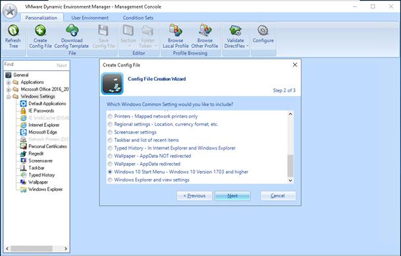
Task: Collapse the Windows Settings folder
Action: click(x=9, y=97)
